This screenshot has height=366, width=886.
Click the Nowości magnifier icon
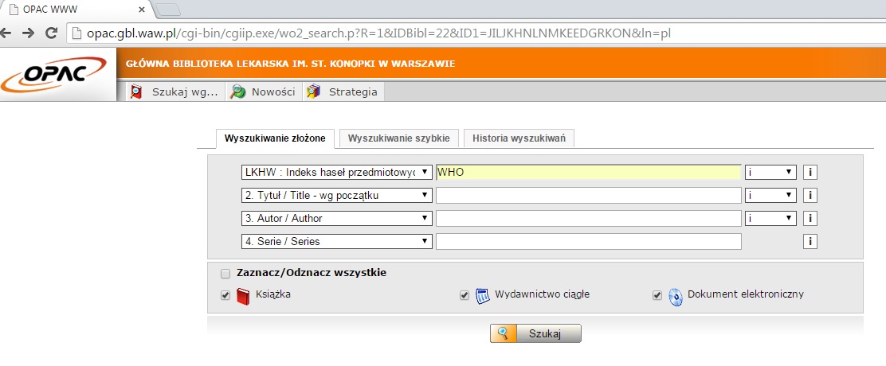pyautogui.click(x=238, y=92)
